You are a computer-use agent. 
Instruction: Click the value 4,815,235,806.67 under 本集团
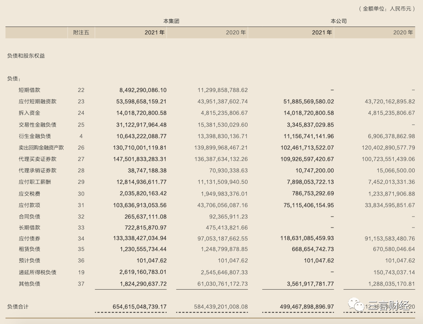click(x=224, y=113)
